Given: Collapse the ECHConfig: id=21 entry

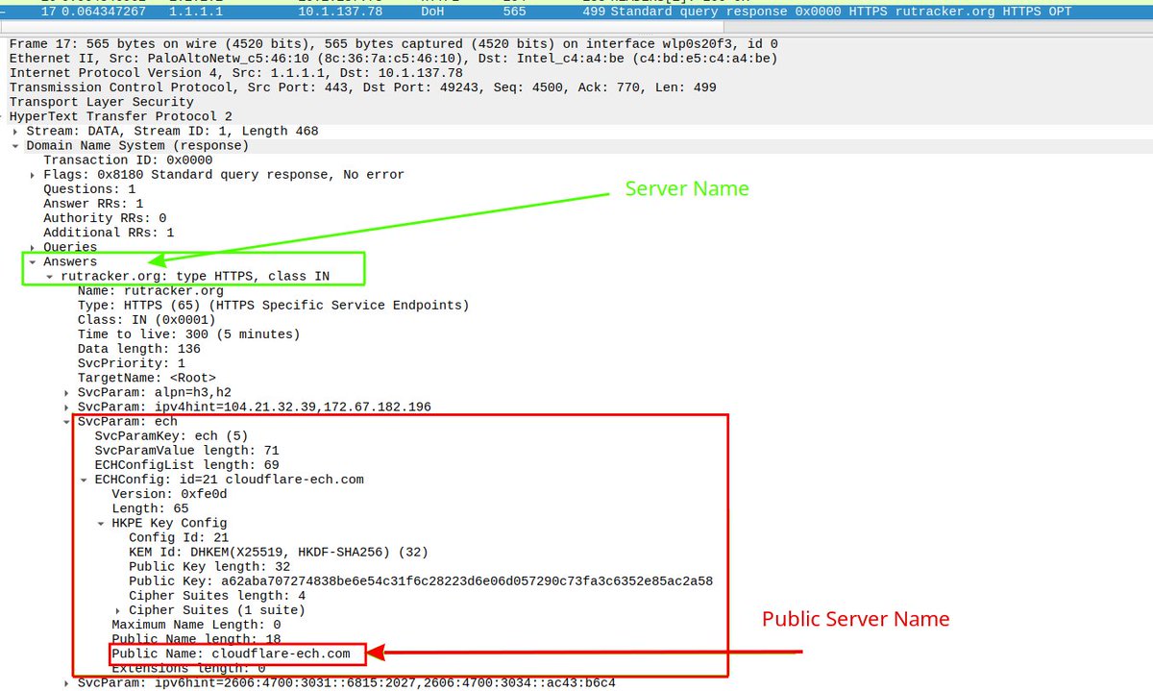Looking at the screenshot, I should [x=85, y=479].
